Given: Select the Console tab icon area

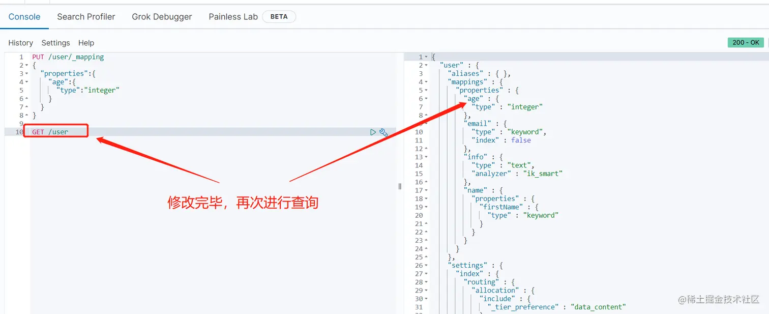Looking at the screenshot, I should pos(24,16).
